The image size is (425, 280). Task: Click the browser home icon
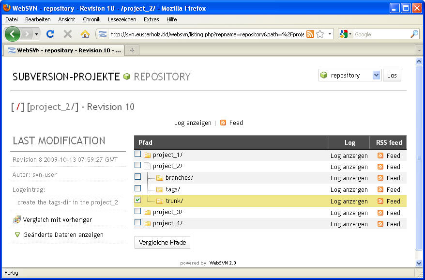(x=85, y=34)
